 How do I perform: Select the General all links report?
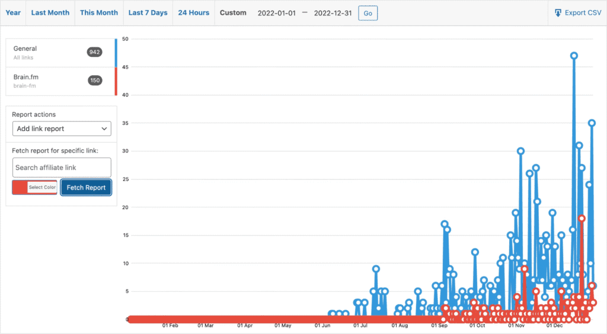coord(47,52)
